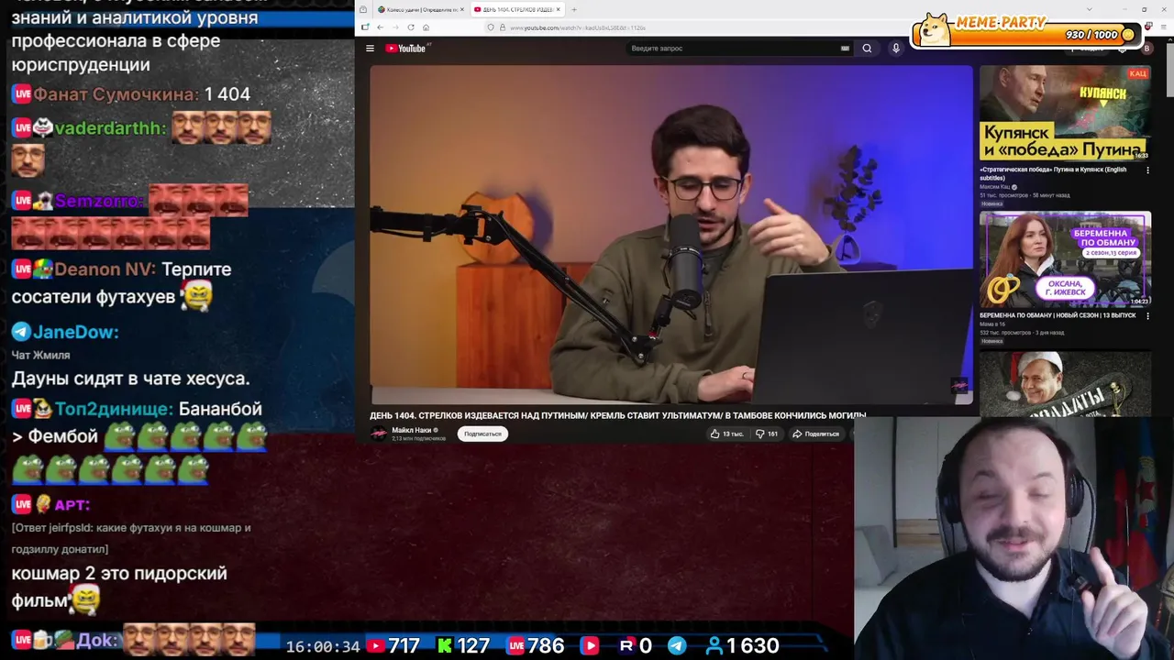Switch to the "ДЕНЬ 1404. СТРЕЛКОВ" tab

[517, 9]
